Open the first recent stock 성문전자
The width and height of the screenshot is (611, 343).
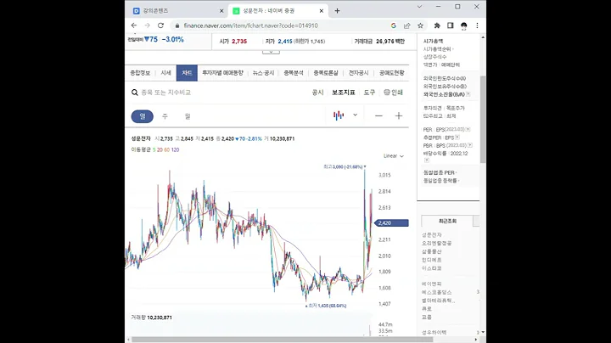point(432,235)
